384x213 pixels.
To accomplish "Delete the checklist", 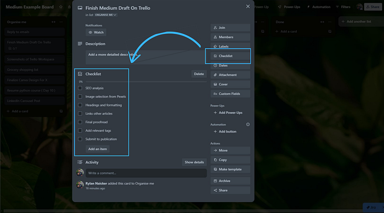I will coord(199,74).
